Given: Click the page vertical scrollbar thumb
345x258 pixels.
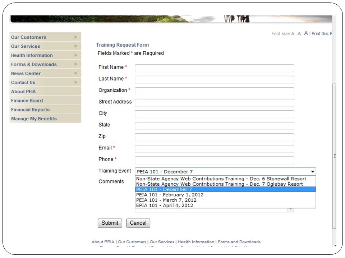Looking at the screenshot, I should 335,156.
